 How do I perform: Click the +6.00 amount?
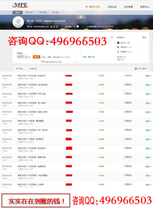(101, 166)
